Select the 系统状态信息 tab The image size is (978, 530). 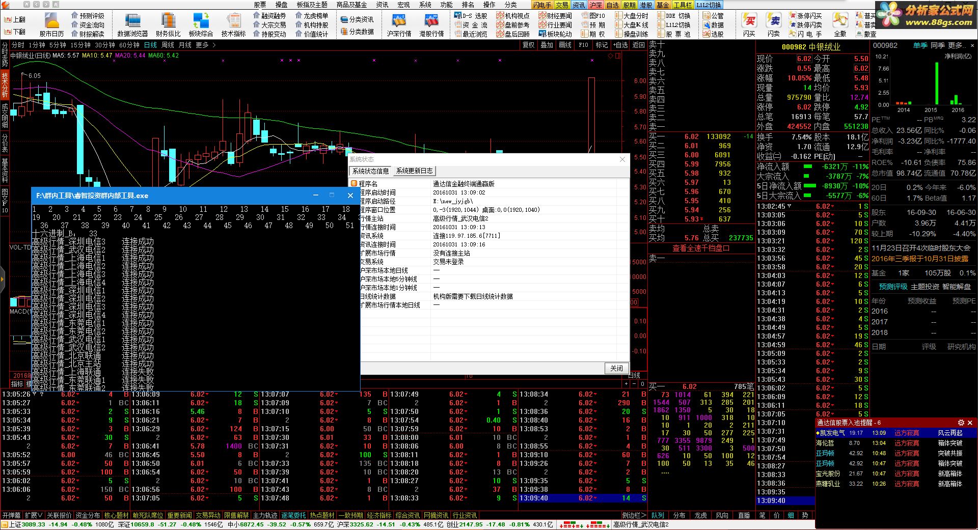point(371,171)
